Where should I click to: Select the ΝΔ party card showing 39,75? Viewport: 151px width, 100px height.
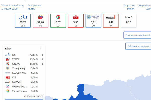coord(23,21)
